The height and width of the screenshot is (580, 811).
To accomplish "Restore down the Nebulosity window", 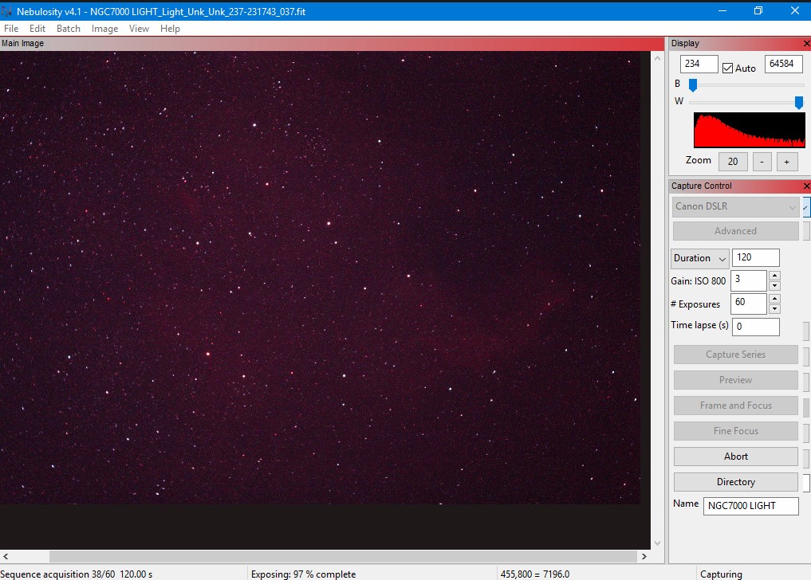I will [x=758, y=11].
